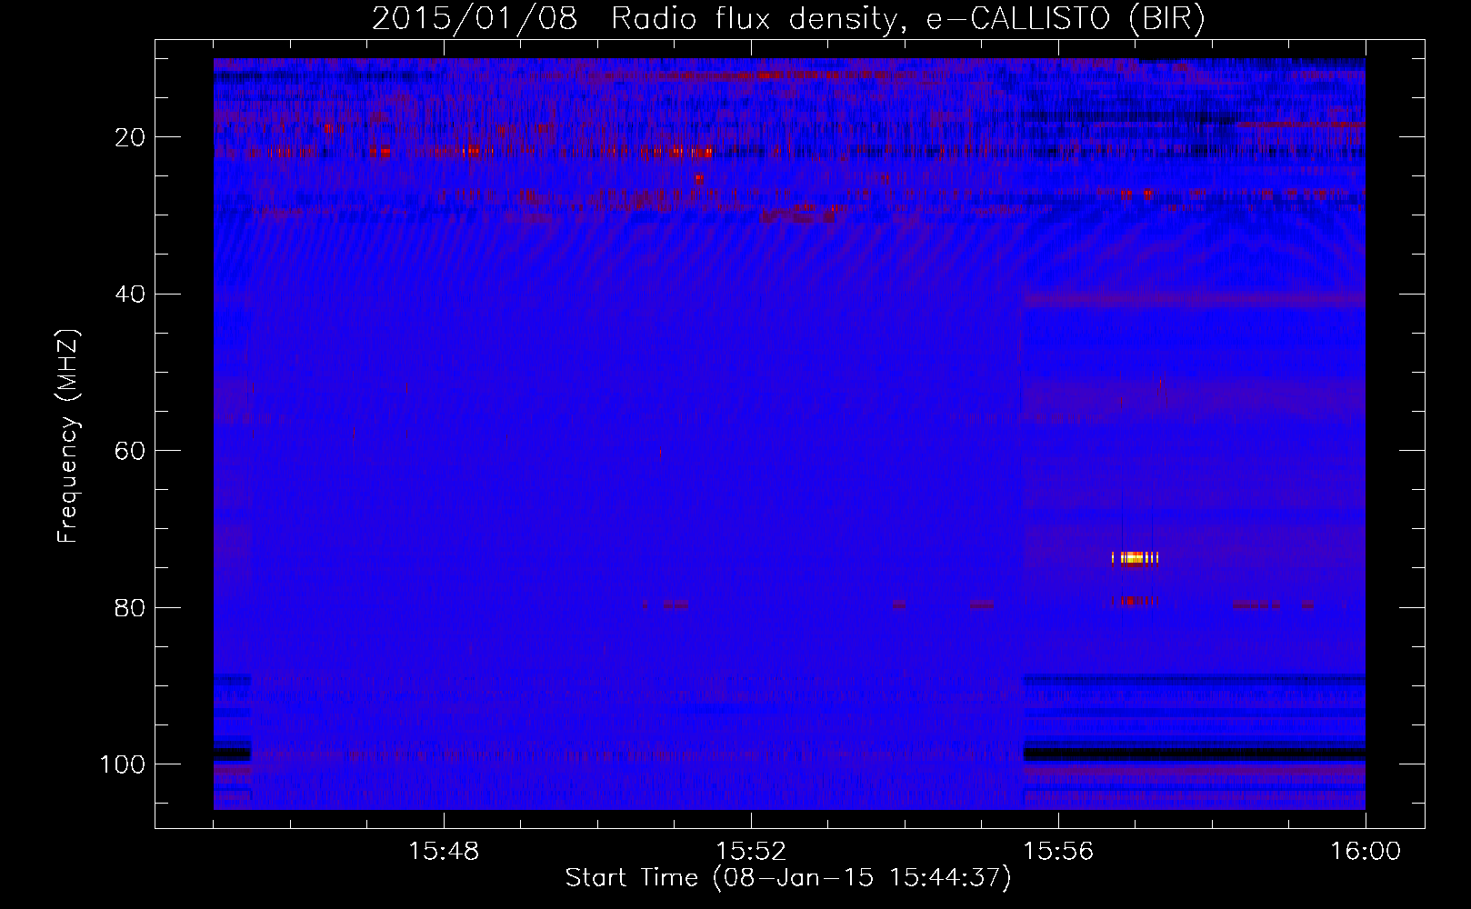The height and width of the screenshot is (909, 1471).
Task: Click the 15:56 time tick label
Action: point(1058,852)
